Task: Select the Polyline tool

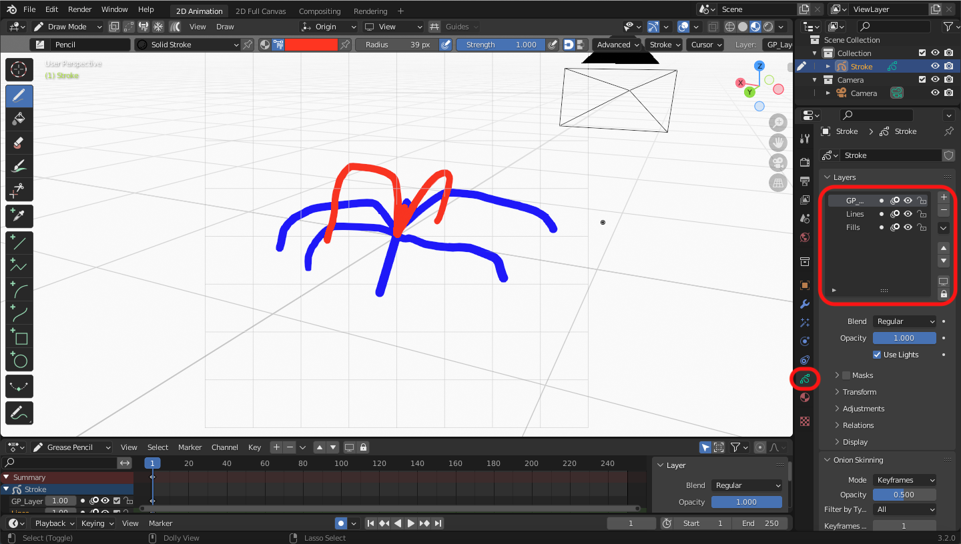Action: [x=19, y=266]
